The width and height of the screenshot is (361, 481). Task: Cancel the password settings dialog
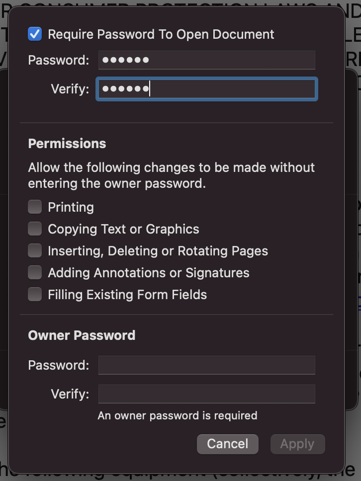point(227,444)
